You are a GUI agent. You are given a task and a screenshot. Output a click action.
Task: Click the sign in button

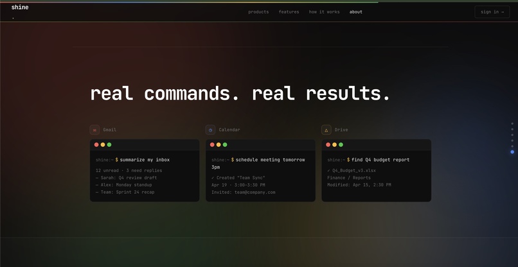tap(492, 12)
